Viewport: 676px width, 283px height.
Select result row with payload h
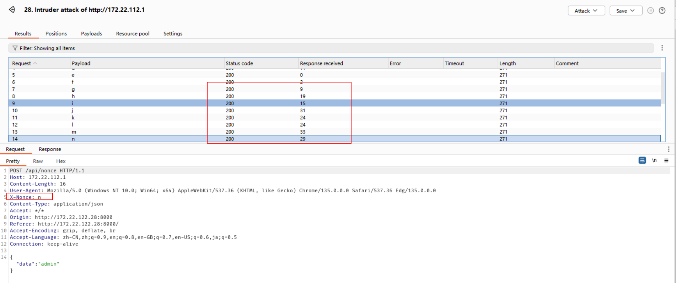[x=334, y=96]
